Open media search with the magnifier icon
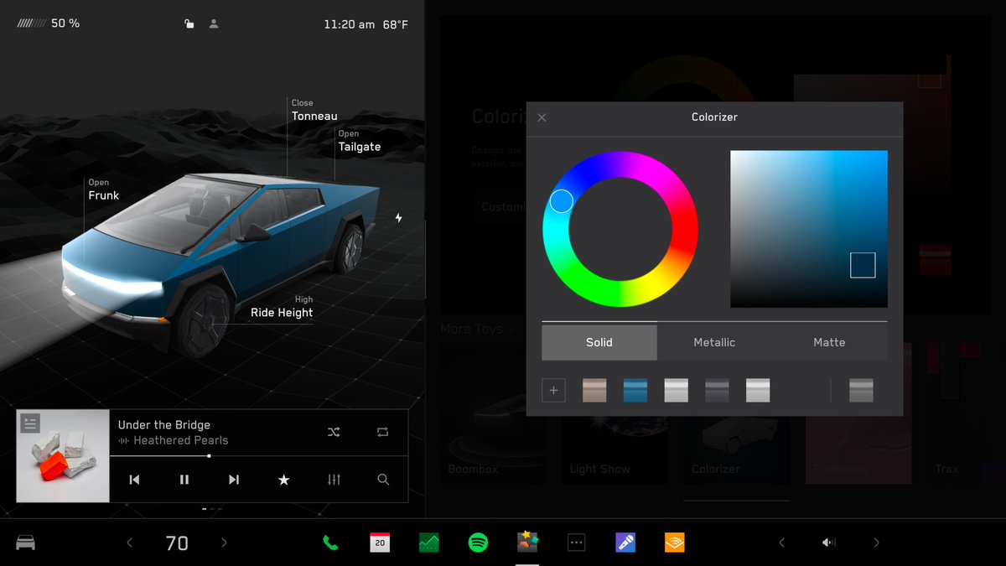 point(383,480)
